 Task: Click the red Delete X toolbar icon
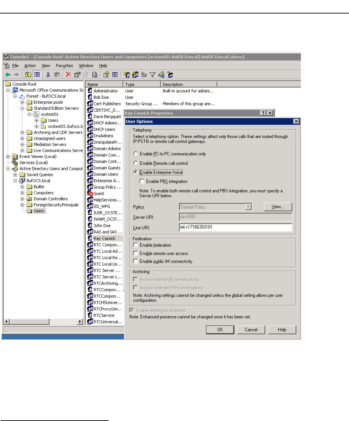(68, 75)
